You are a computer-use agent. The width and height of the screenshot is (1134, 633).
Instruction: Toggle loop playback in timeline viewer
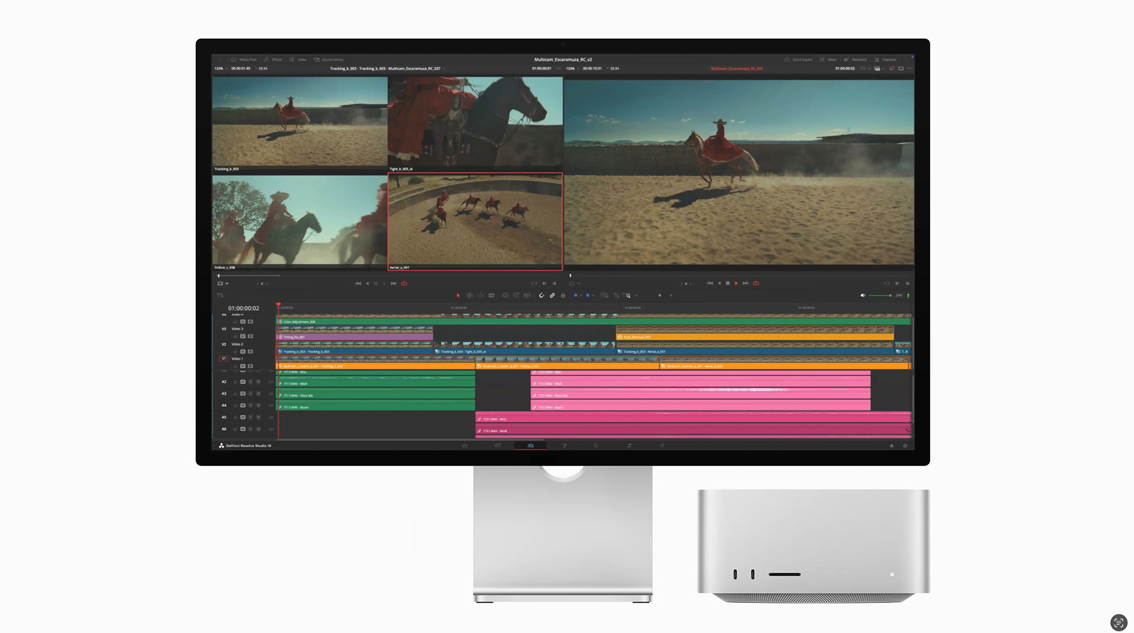point(756,283)
